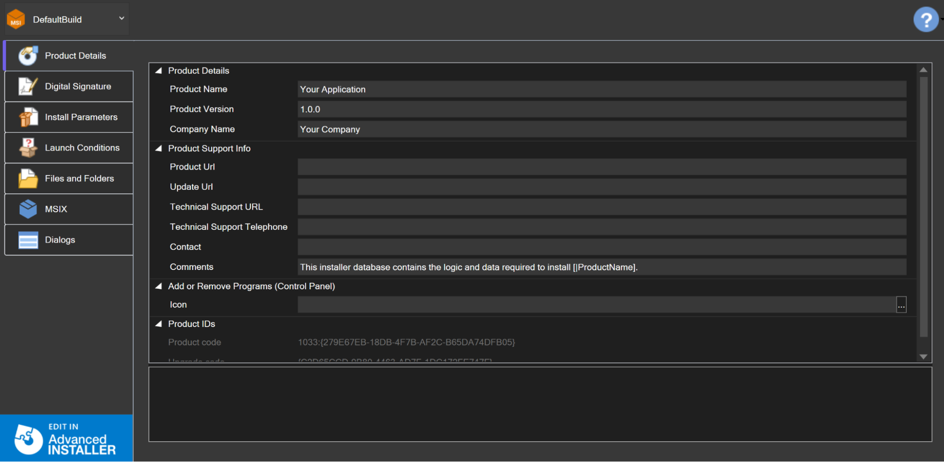Screen dimensions: 944x462
Task: Collapse the Product IDs section
Action: (159, 324)
